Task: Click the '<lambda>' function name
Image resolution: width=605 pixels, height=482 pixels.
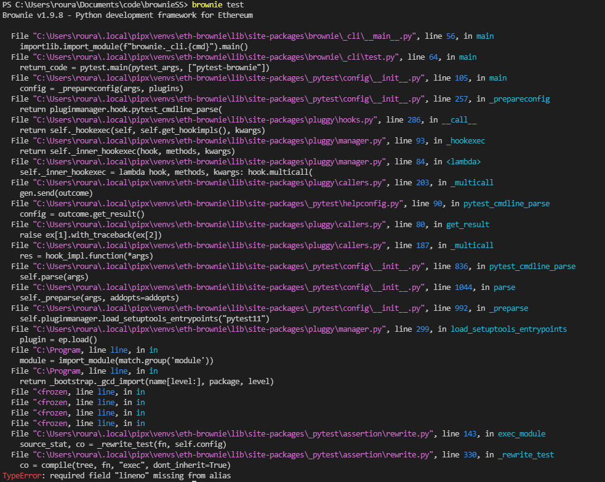Action: pos(463,161)
